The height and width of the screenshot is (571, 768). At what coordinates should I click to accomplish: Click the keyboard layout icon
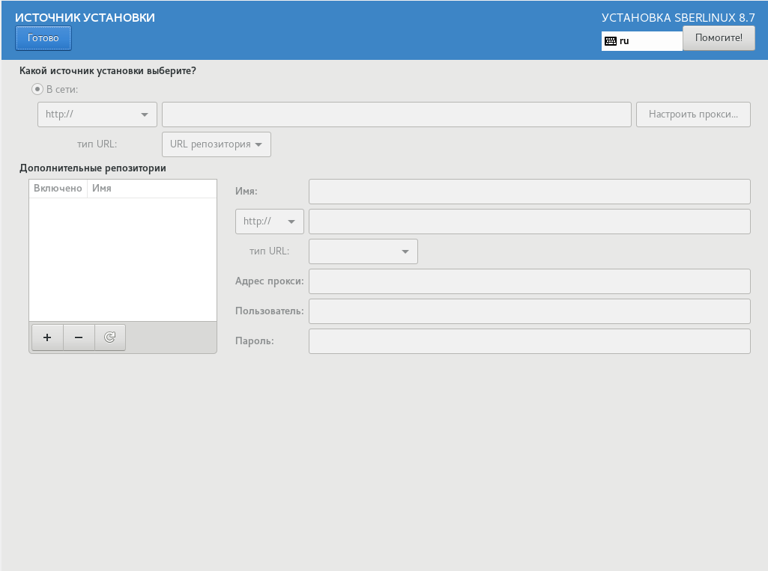pyautogui.click(x=611, y=41)
